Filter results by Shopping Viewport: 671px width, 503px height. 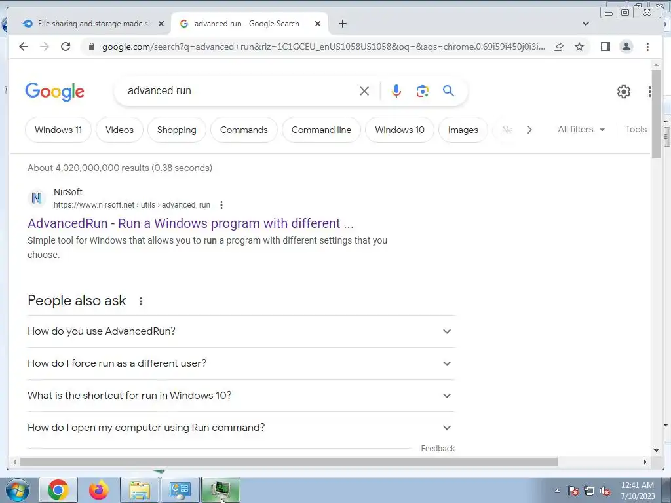pos(177,130)
